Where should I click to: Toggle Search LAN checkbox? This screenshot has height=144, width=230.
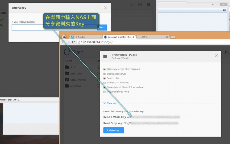104,78
